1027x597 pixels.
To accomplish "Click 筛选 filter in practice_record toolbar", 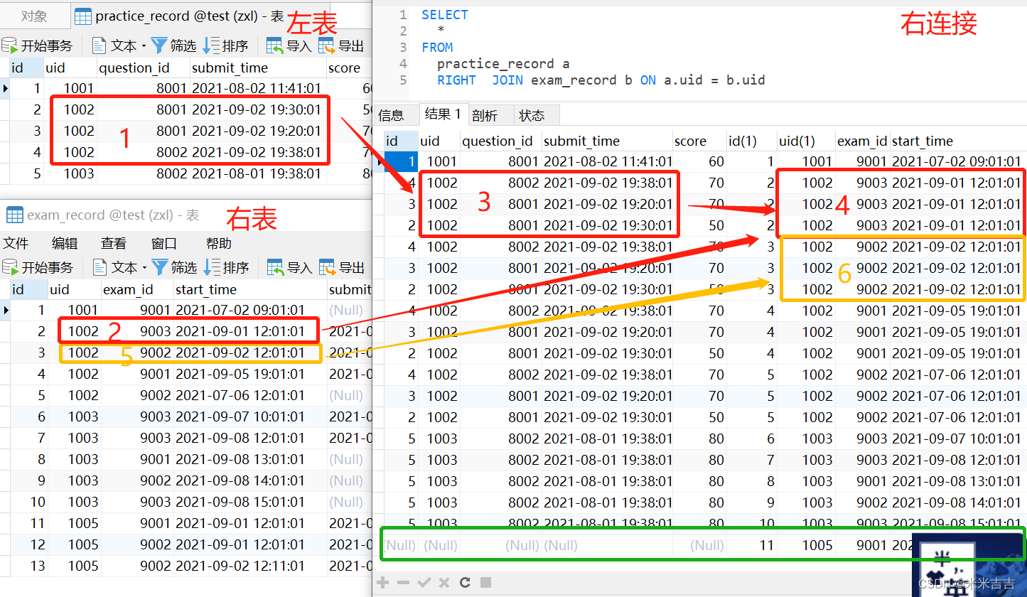I will [174, 46].
